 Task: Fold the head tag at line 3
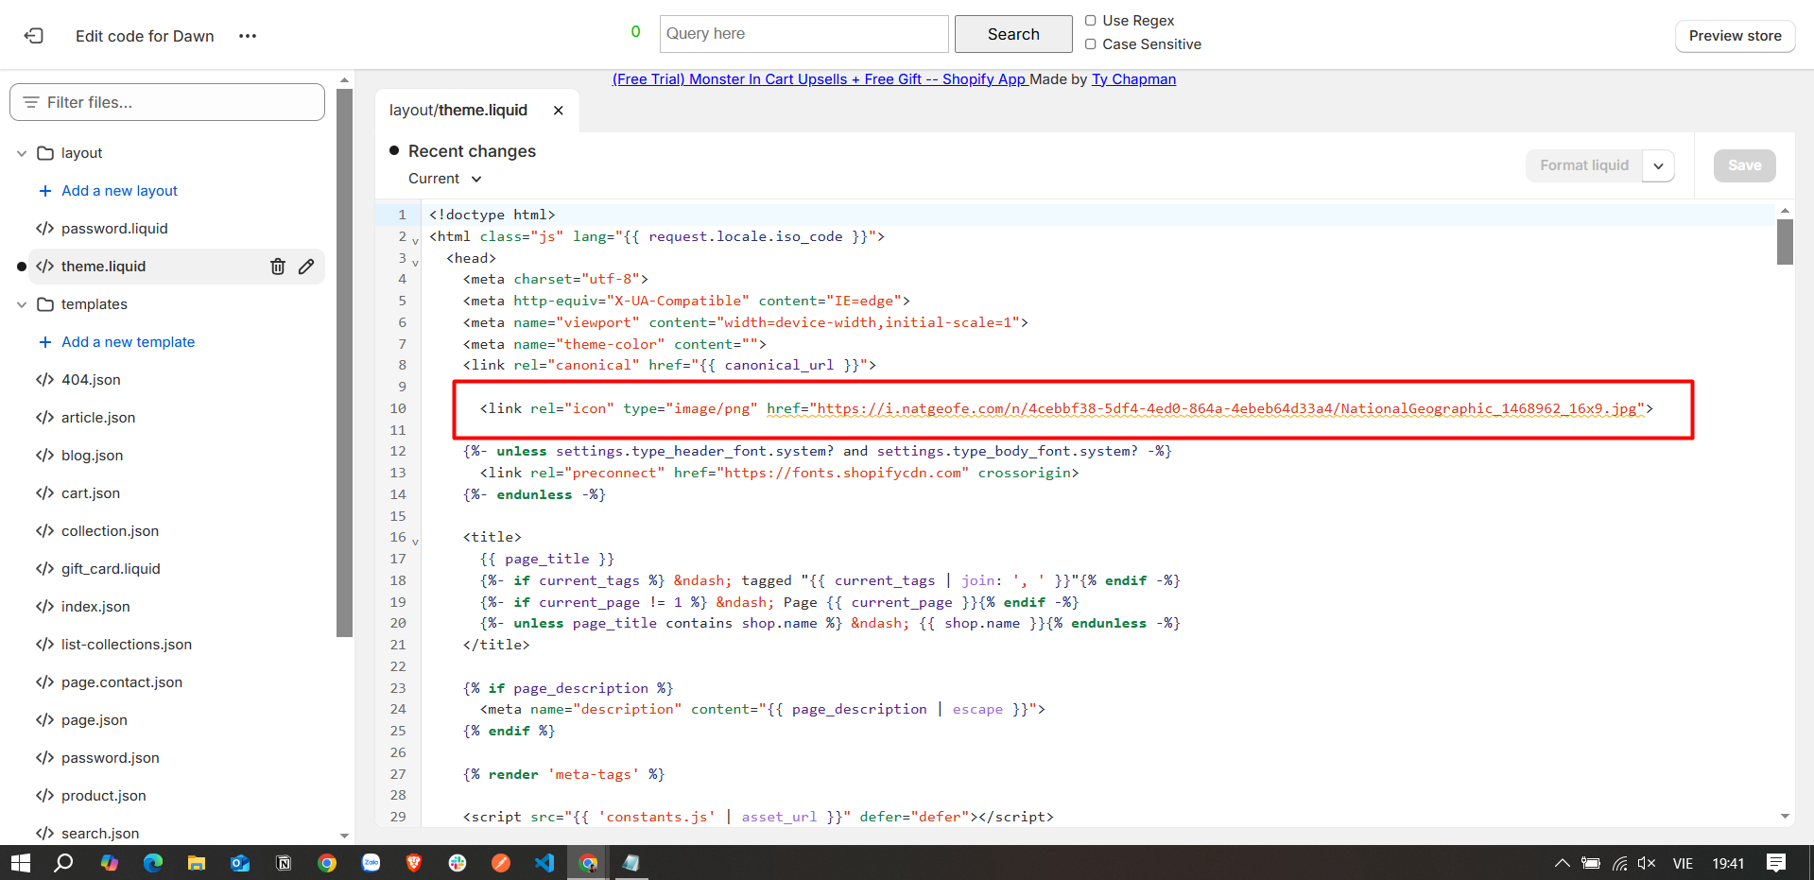[415, 263]
